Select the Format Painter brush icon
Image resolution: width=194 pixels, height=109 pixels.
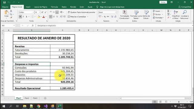point(11,18)
